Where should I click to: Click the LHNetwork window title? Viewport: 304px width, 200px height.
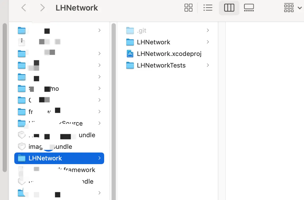click(x=77, y=8)
